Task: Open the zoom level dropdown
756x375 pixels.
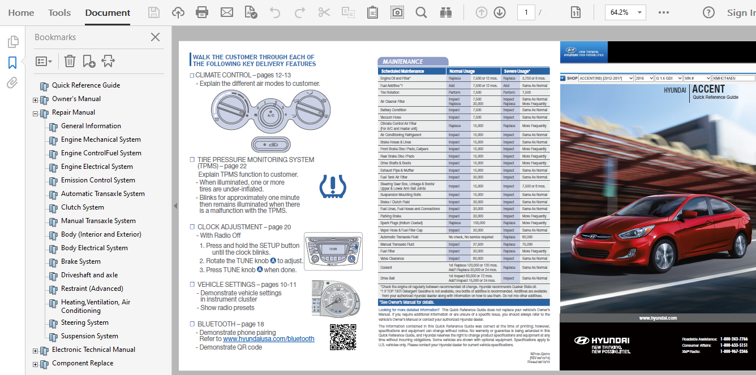Action: [640, 12]
